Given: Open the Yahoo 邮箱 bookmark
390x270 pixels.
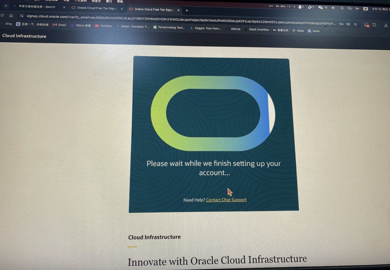Looking at the screenshot, I should (x=81, y=25).
